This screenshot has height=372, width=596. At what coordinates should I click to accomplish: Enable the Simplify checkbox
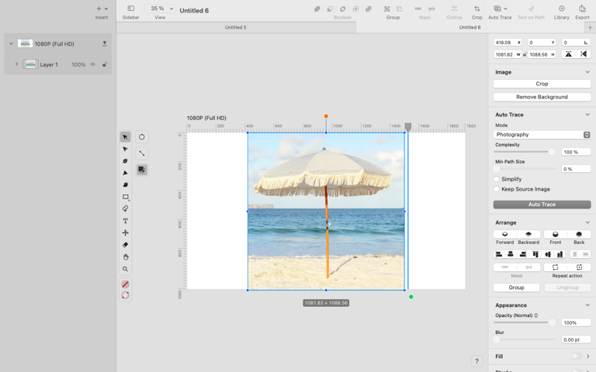(x=497, y=179)
